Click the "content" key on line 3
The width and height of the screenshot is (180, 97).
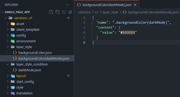[x=105, y=28]
